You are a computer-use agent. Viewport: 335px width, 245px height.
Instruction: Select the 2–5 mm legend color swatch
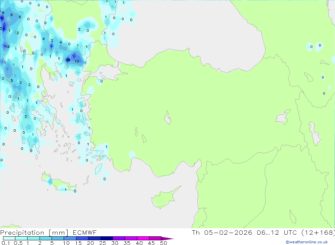coord(46,238)
